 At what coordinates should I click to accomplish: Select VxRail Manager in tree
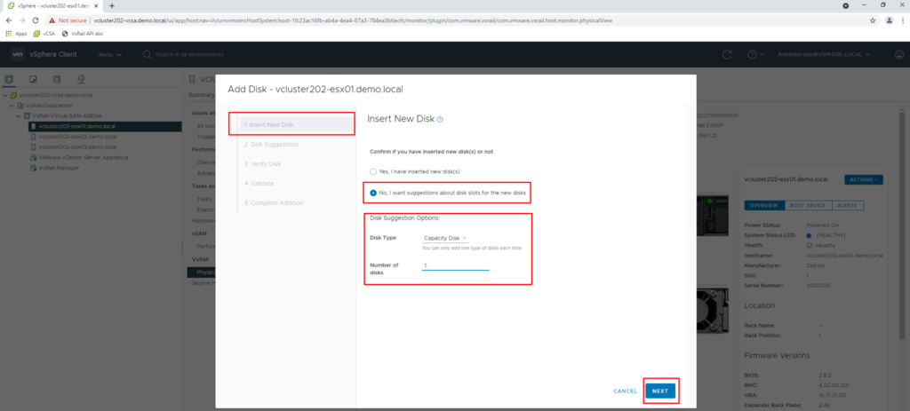tap(58, 168)
